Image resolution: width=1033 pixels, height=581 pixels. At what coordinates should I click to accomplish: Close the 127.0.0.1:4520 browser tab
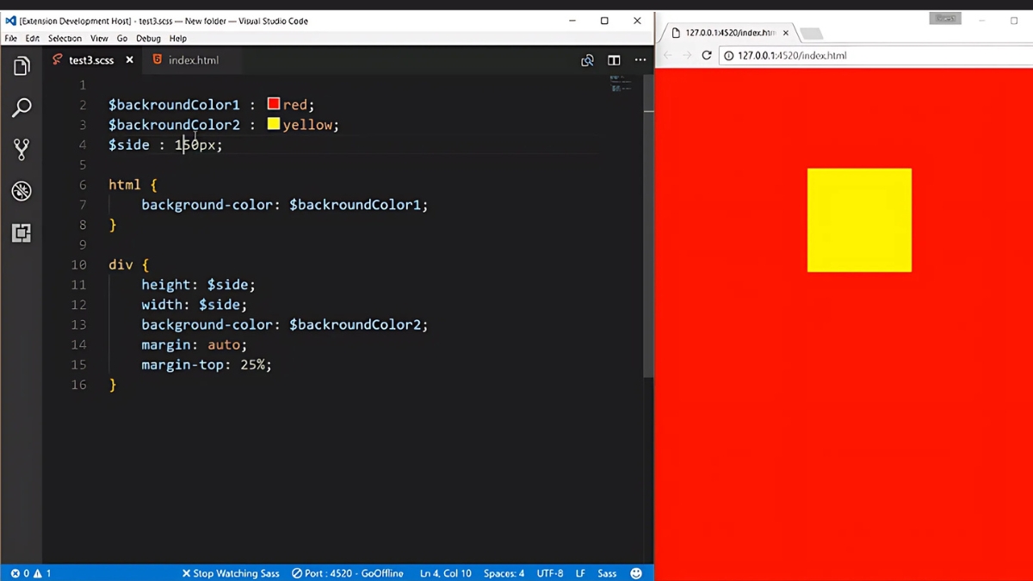[x=786, y=33]
